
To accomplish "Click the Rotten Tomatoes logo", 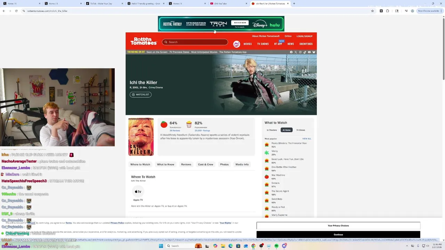I will (144, 41).
